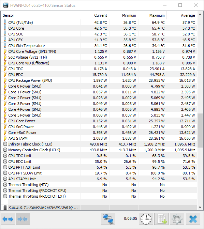The width and height of the screenshot is (204, 229).
Task: Click the scrollbar down arrow
Action: point(200,207)
